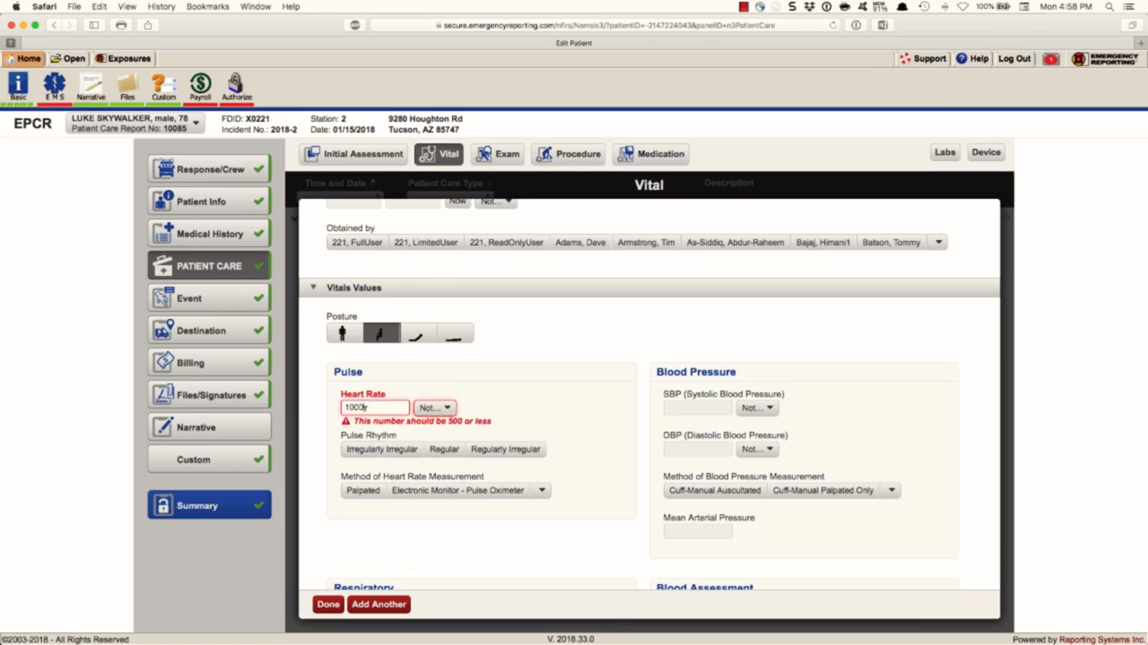This screenshot has width=1148, height=645.
Task: Expand the Obtained by crew list dropdown
Action: 938,242
